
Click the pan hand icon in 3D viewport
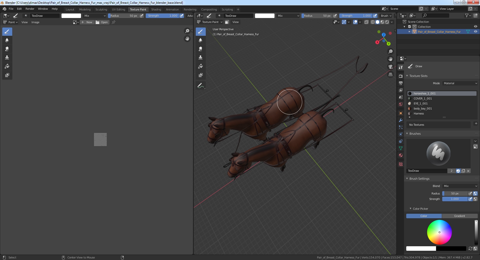coord(390,59)
